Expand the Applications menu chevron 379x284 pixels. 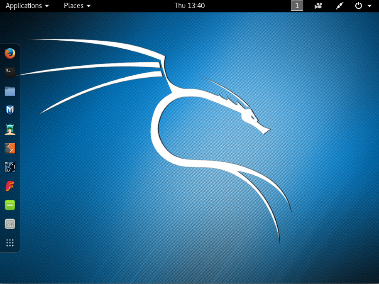(x=47, y=6)
